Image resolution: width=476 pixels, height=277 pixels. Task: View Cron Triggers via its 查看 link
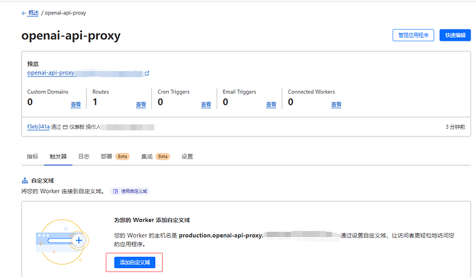pos(206,104)
